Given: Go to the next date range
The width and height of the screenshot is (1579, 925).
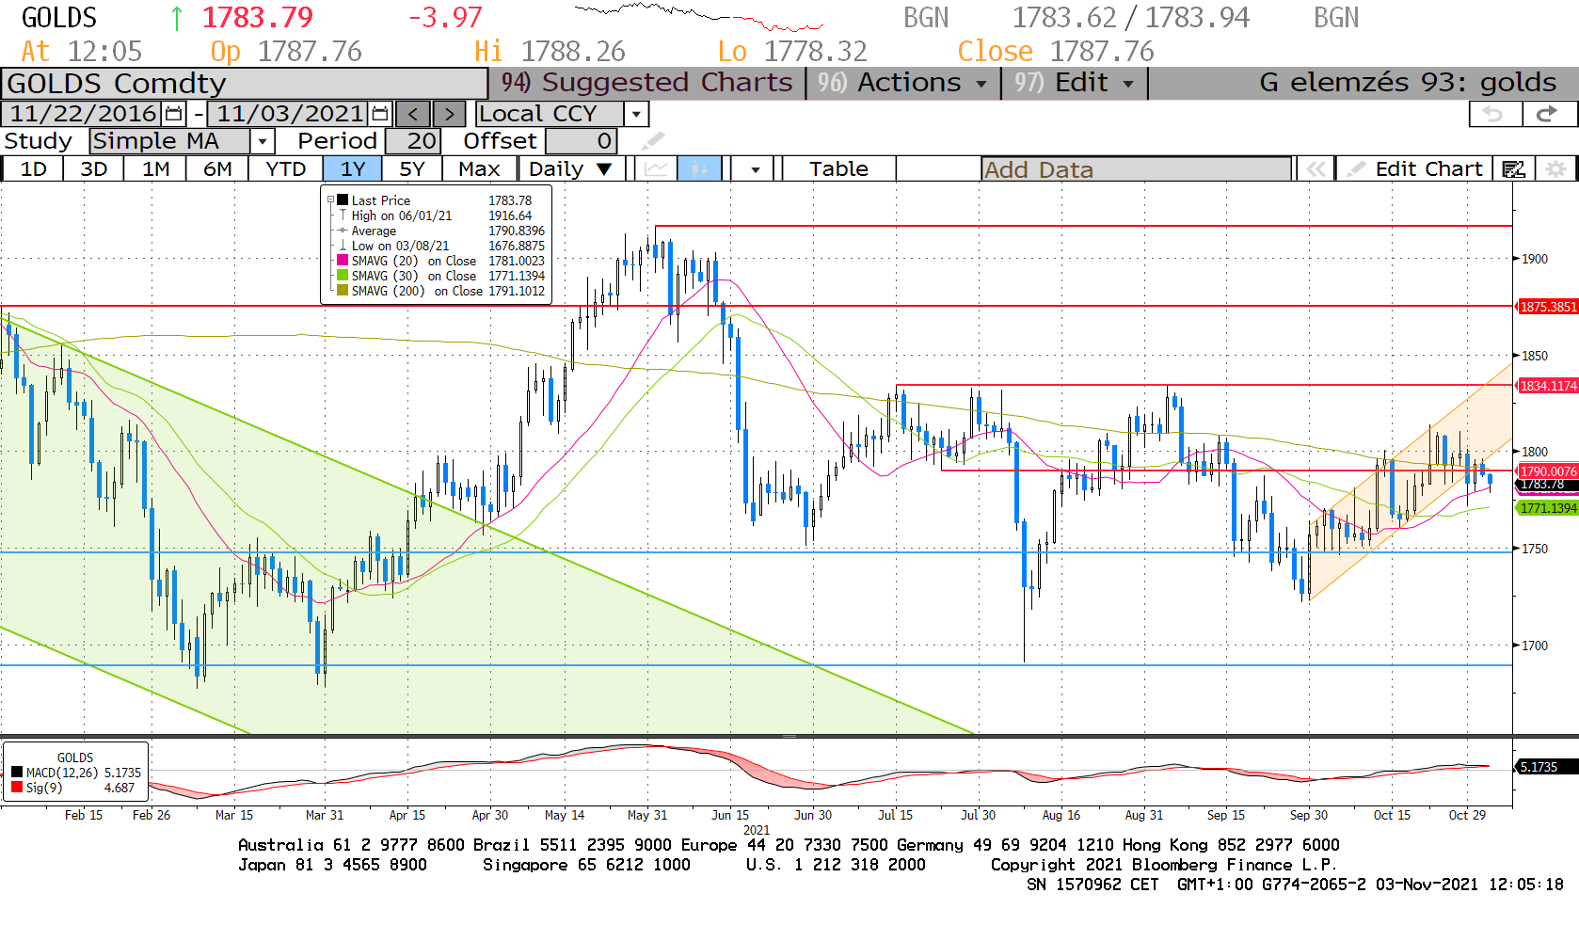Looking at the screenshot, I should pyautogui.click(x=449, y=114).
